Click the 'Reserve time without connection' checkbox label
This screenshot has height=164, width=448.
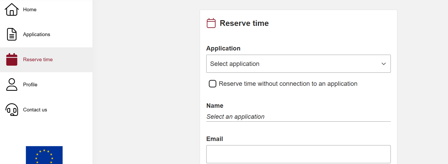tap(288, 84)
